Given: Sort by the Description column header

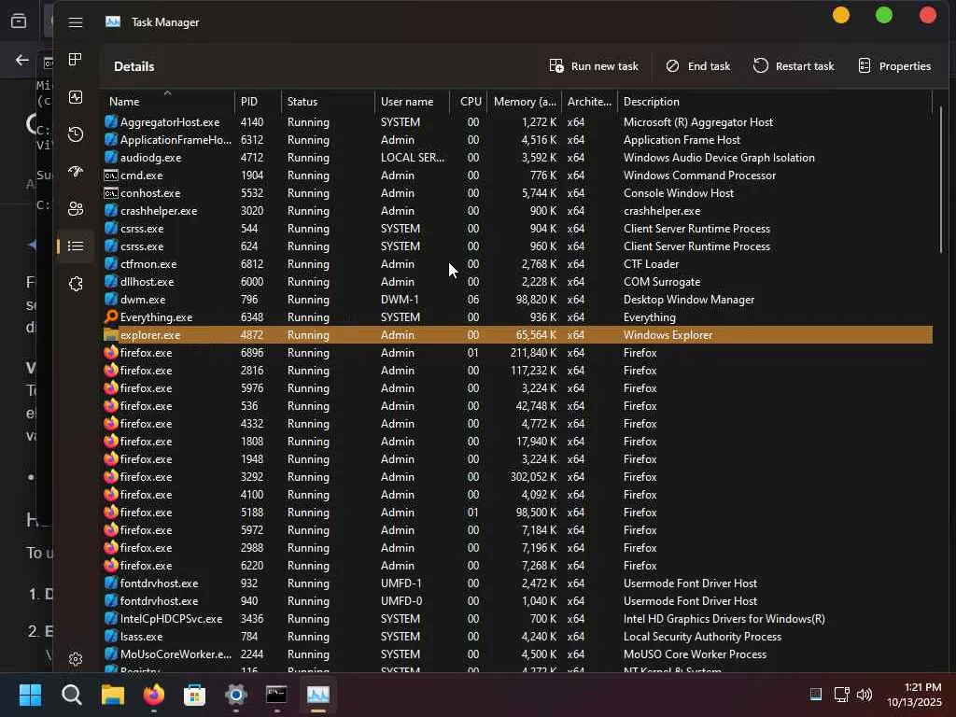Looking at the screenshot, I should (x=774, y=102).
